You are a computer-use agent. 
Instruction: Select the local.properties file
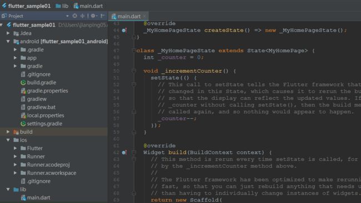coord(46,115)
